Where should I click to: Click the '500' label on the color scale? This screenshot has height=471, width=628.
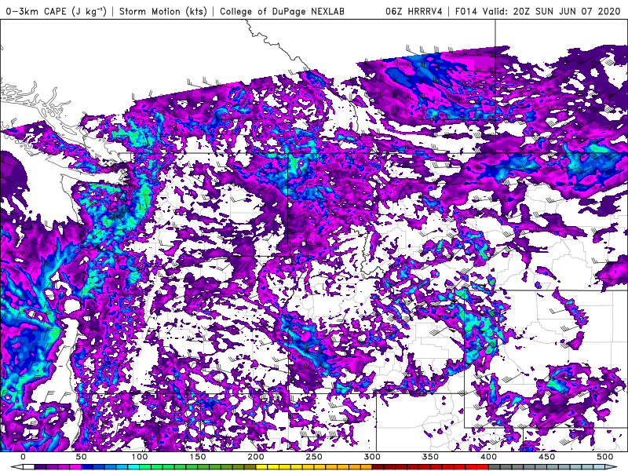coord(604,457)
